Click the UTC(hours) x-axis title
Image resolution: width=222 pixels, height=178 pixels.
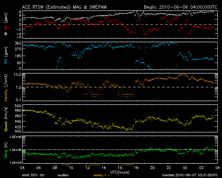(x=120, y=172)
